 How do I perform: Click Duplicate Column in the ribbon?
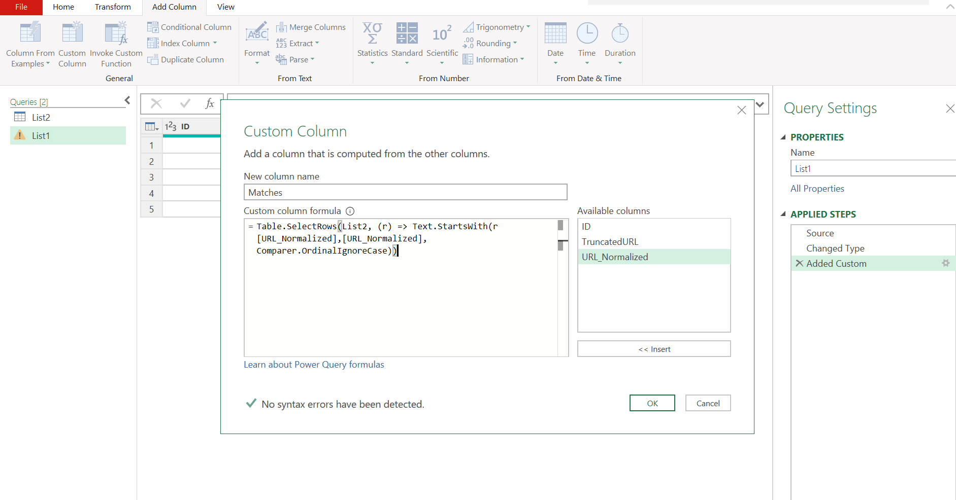point(185,59)
